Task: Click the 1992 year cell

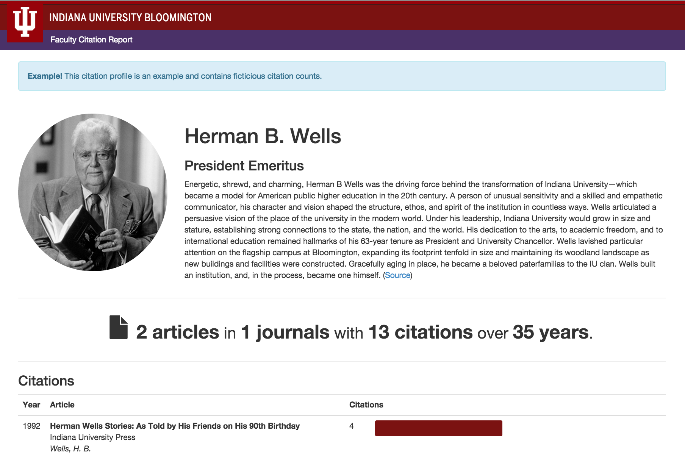Action: [31, 426]
